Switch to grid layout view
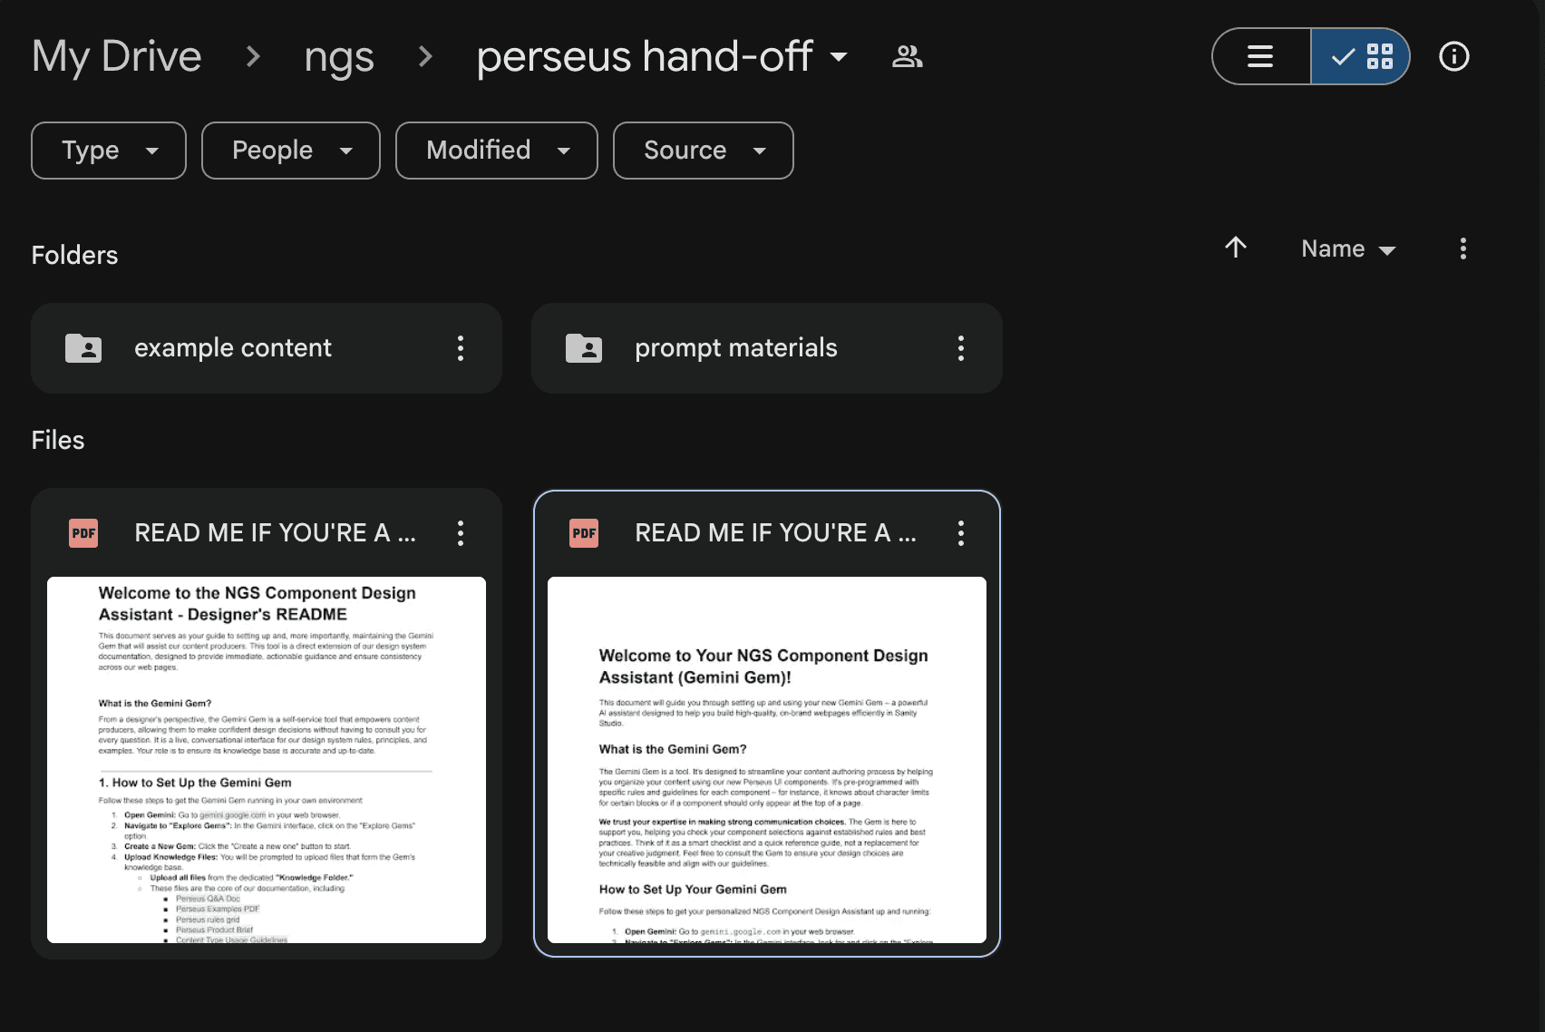Screen dimensions: 1545x1032 click(x=1361, y=56)
